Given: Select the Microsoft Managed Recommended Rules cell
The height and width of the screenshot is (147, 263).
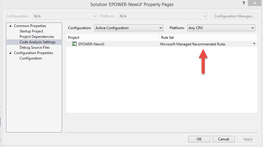Looking at the screenshot, I should 193,44.
